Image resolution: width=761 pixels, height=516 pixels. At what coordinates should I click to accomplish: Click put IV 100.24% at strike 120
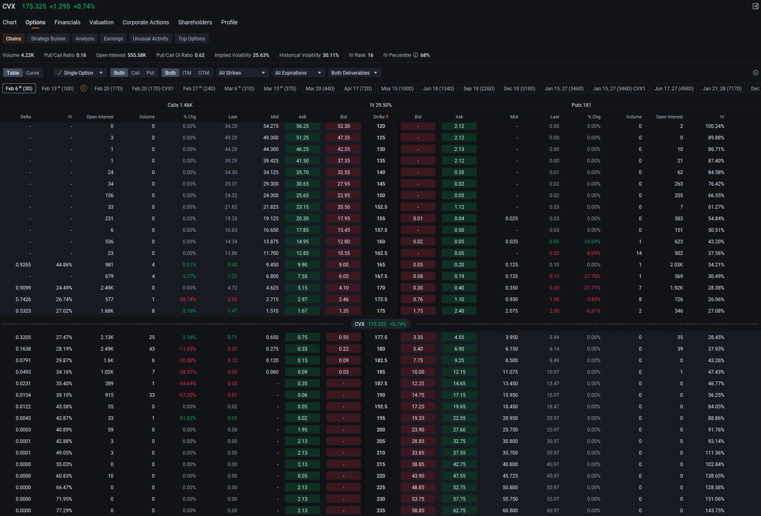pos(715,126)
